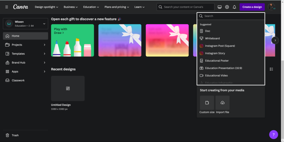Click the Educational Poster icon
This screenshot has width=284, height=142.
tap(201, 61)
